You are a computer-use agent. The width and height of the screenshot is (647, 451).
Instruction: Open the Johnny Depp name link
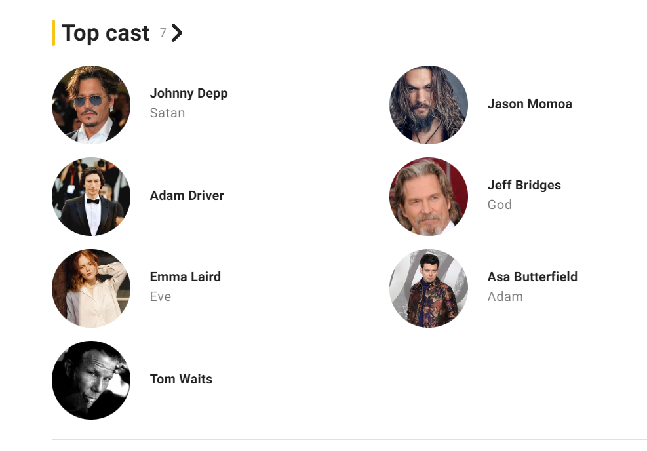tap(189, 93)
